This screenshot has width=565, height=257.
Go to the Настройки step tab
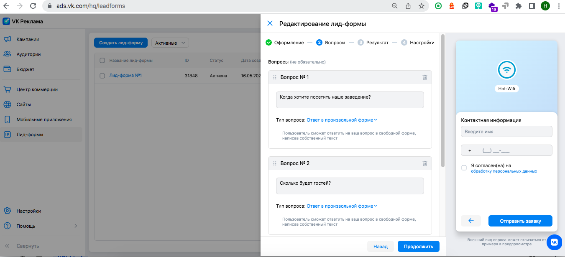pyautogui.click(x=417, y=43)
